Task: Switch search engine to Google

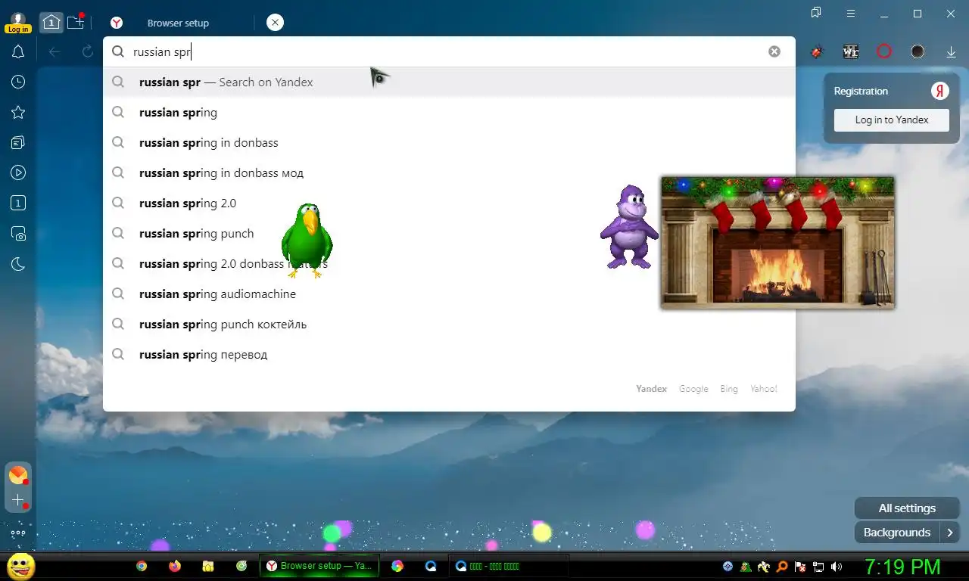Action: click(x=693, y=389)
